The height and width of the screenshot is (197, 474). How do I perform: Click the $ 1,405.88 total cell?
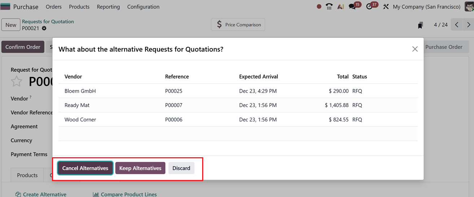tap(336, 105)
